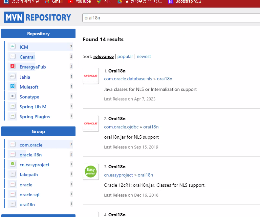Click the ICM repository icon
Viewport: 260px width, 217px height.
[x=12, y=46]
